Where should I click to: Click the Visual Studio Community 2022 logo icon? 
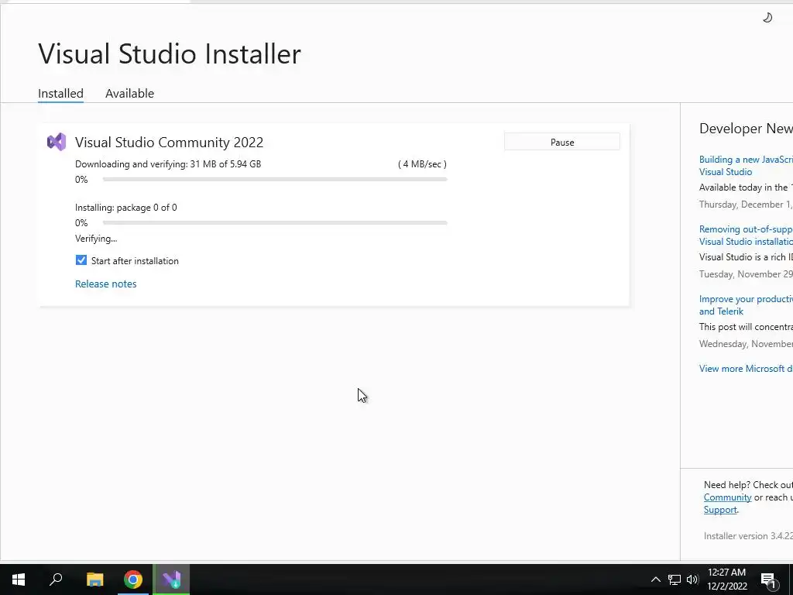tap(57, 143)
